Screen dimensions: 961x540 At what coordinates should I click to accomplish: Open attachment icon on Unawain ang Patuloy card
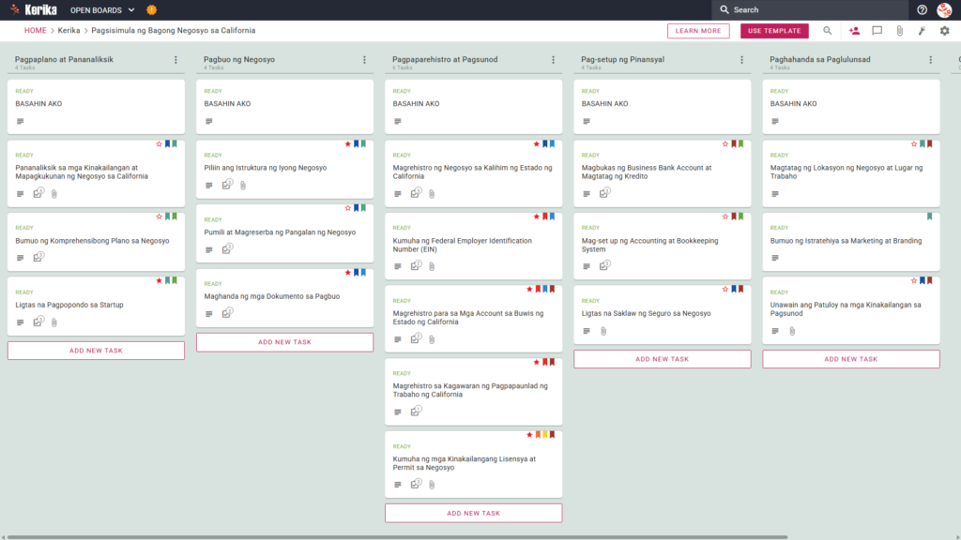tap(792, 331)
